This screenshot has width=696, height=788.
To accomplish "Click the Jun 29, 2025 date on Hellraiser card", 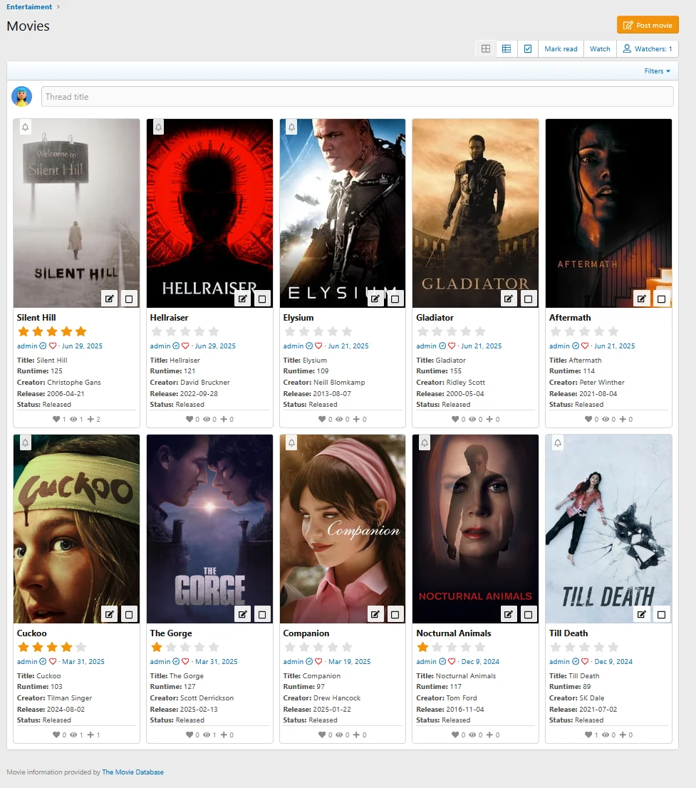I will (x=215, y=346).
